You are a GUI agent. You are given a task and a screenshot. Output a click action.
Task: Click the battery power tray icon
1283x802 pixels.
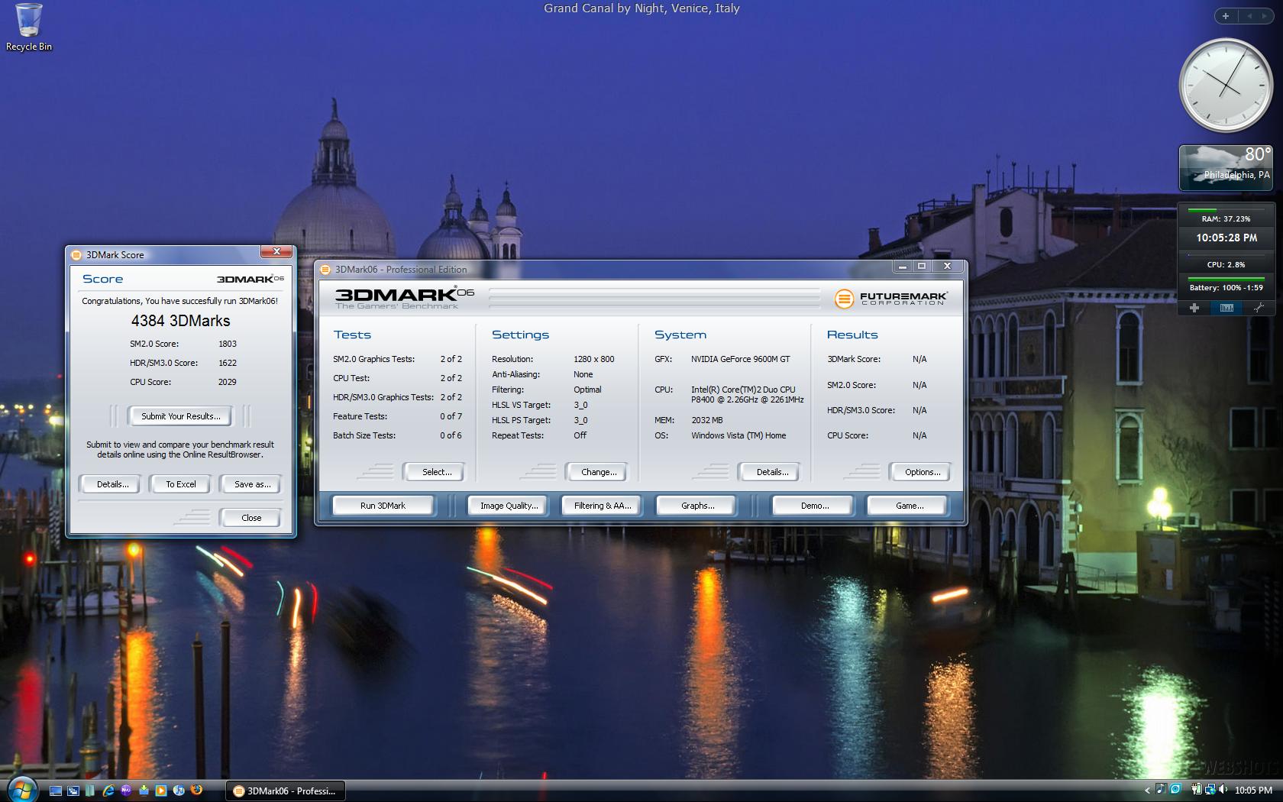tap(1197, 790)
